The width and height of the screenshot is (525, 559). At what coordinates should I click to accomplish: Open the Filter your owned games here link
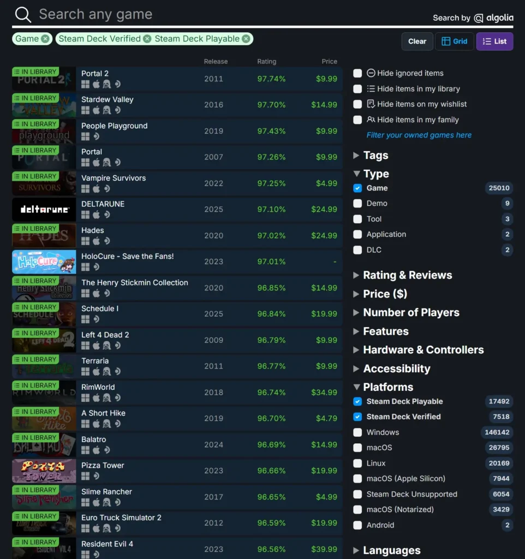[419, 135]
